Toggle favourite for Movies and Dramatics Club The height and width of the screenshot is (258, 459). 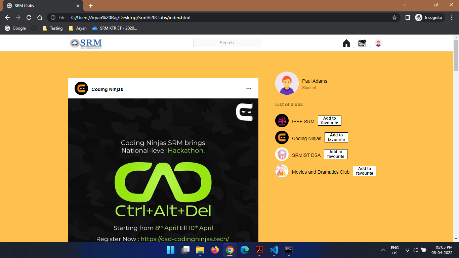[364, 171]
